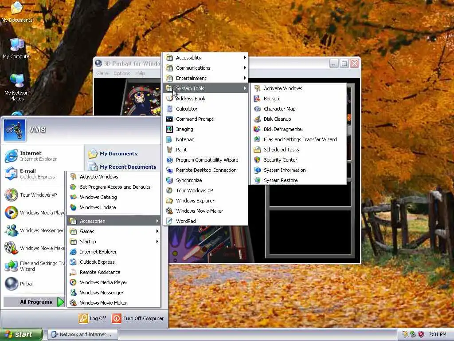This screenshot has width=454, height=341.
Task: Click the security shield tray icon
Action: pos(421,334)
